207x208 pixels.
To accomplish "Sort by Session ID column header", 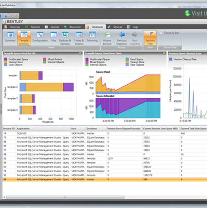I will (9, 128).
